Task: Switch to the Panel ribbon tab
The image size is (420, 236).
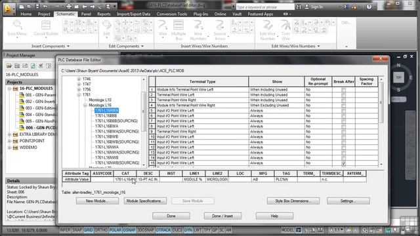Action: 86,14
